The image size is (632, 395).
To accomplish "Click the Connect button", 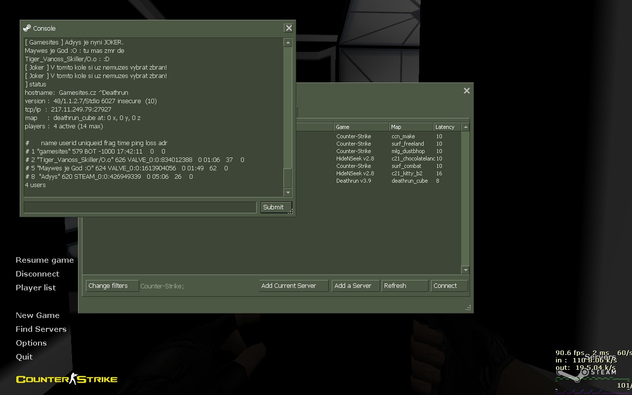I will pyautogui.click(x=449, y=286).
